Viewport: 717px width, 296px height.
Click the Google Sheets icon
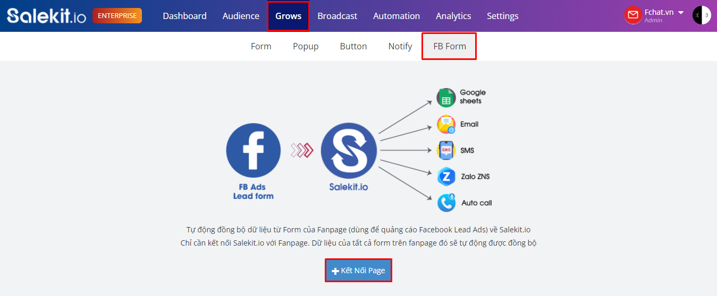coord(446,98)
